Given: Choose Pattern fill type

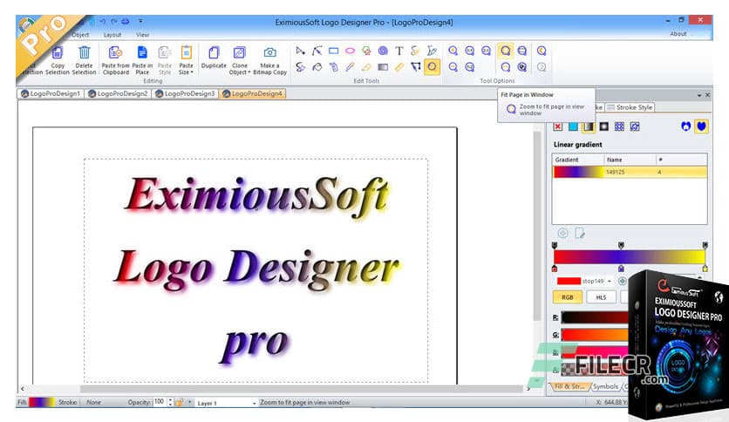Looking at the screenshot, I should [619, 126].
